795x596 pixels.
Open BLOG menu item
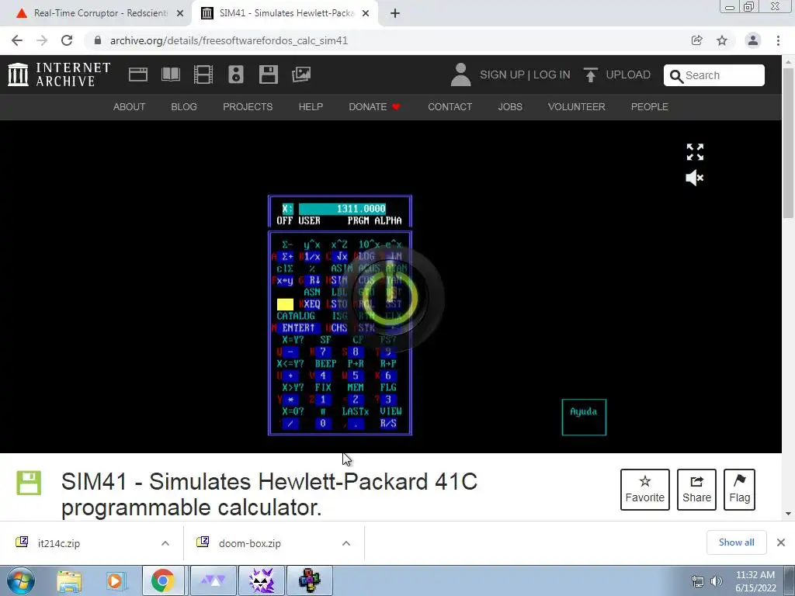pyautogui.click(x=183, y=107)
